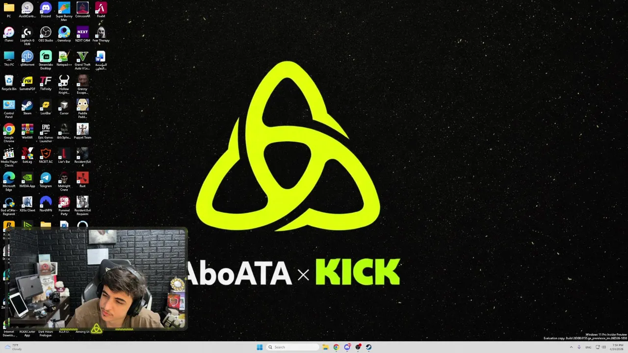Select the Puppet Team game icon

click(x=82, y=131)
